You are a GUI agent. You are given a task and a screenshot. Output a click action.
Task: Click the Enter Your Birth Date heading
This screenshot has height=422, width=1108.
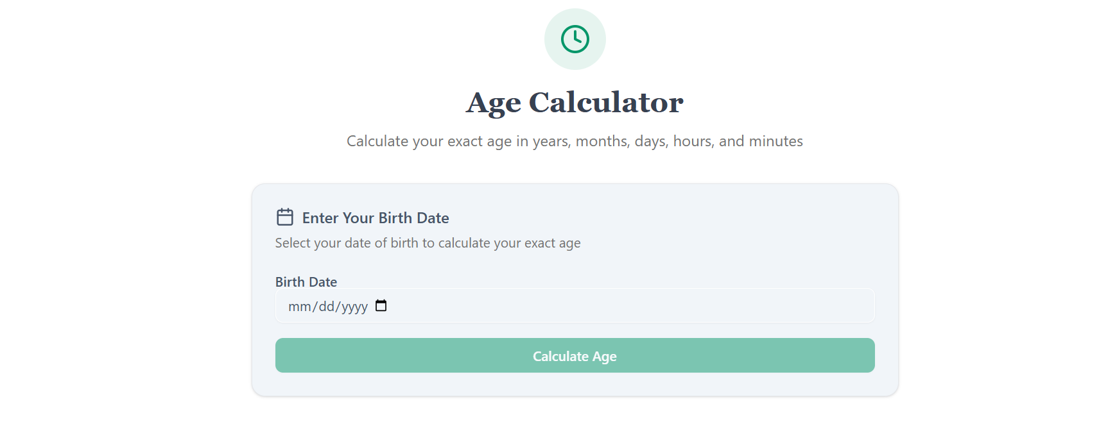pyautogui.click(x=376, y=218)
